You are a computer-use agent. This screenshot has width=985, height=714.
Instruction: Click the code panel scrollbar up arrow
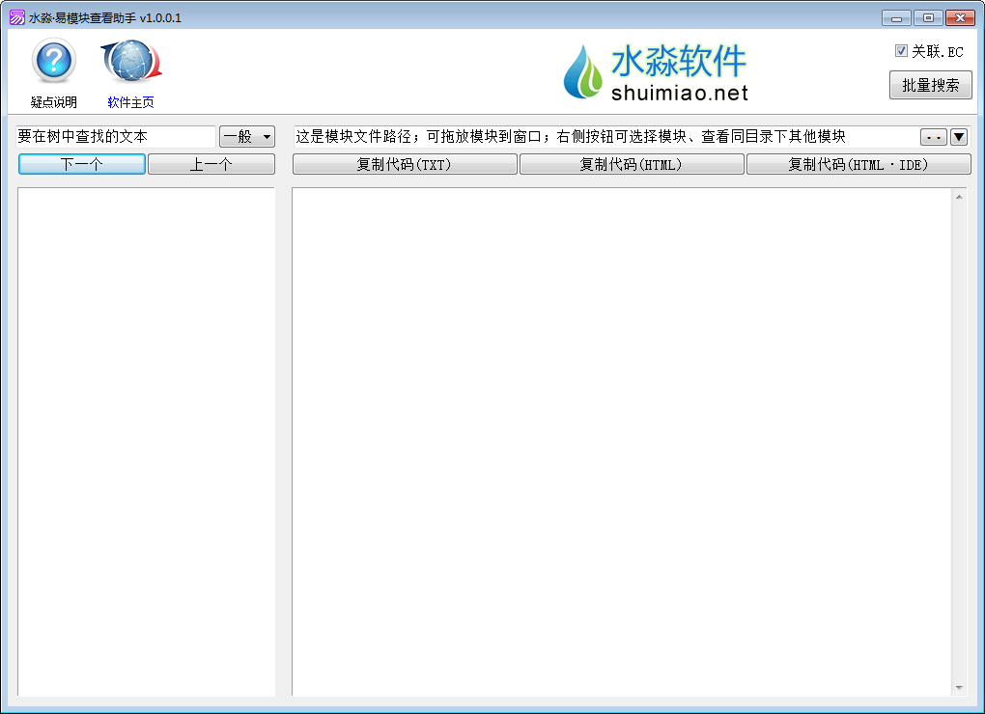959,197
